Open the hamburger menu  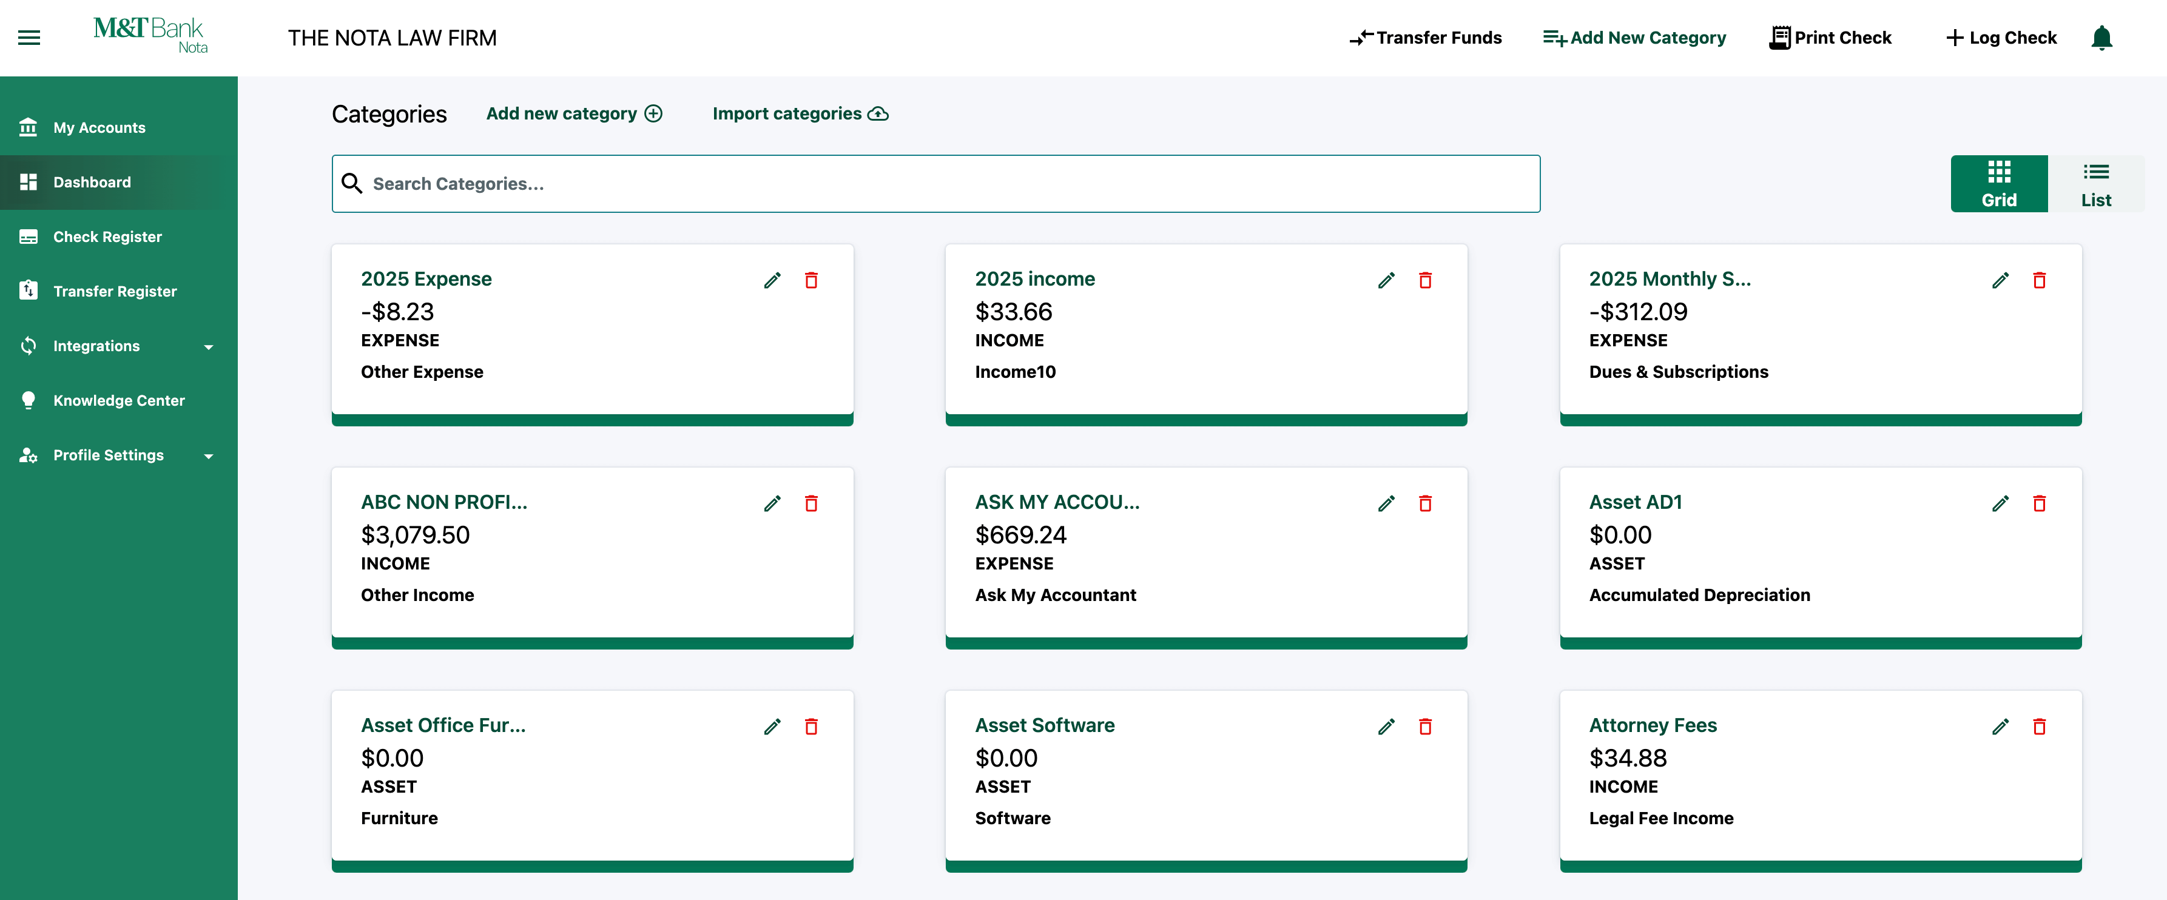point(30,38)
